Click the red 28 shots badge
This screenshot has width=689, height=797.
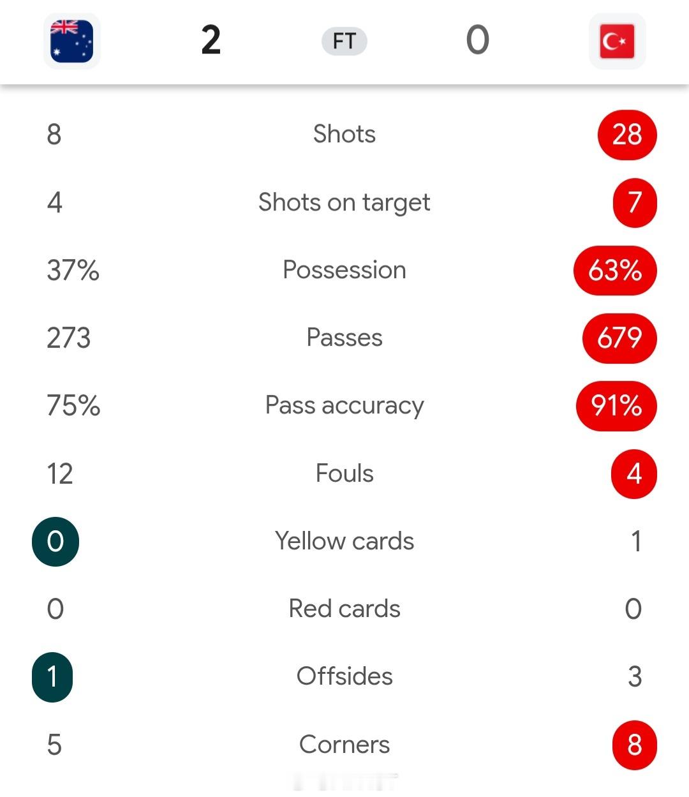click(627, 135)
